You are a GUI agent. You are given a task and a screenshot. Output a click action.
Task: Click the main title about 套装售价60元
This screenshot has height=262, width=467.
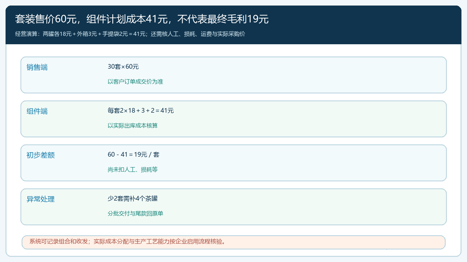coord(142,19)
